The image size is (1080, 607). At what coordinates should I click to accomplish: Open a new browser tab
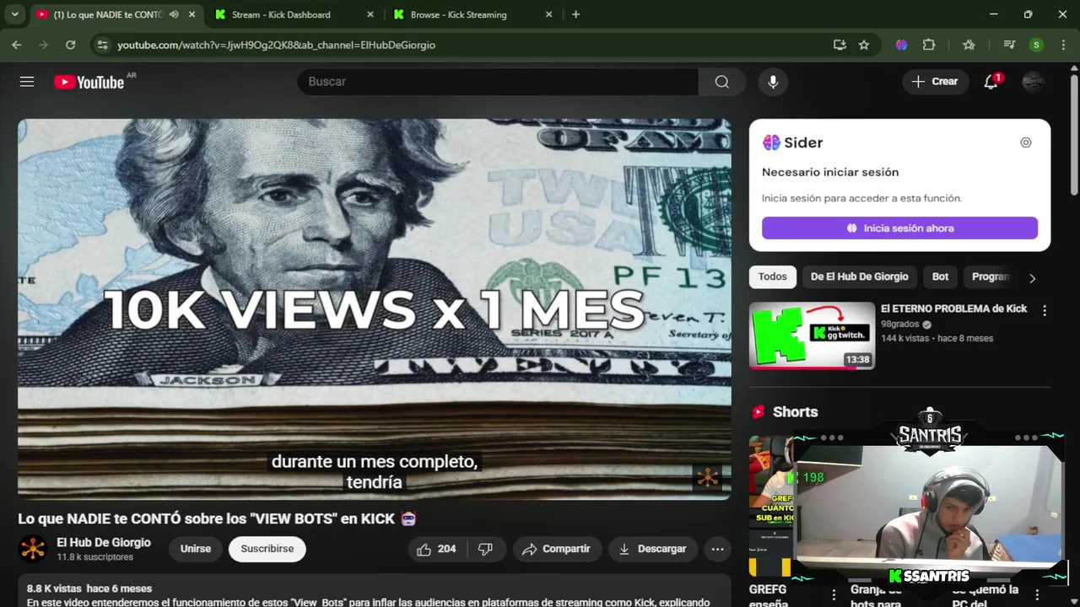tap(576, 14)
